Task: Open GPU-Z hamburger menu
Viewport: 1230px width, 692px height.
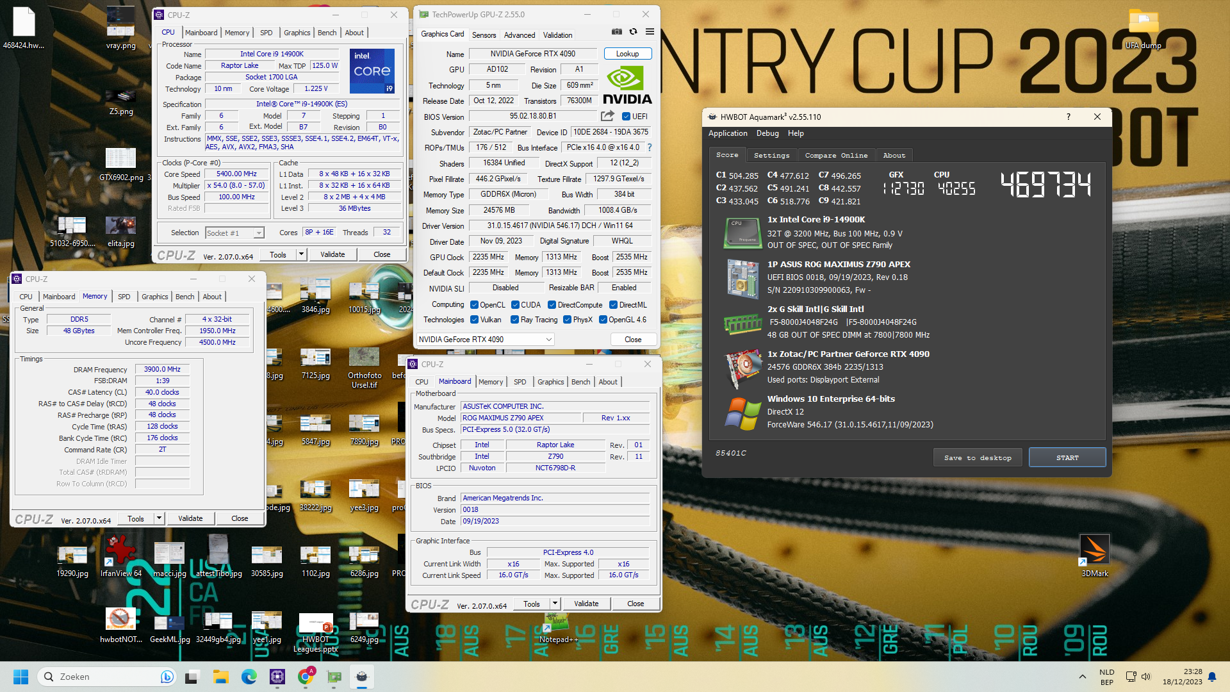Action: [x=650, y=31]
